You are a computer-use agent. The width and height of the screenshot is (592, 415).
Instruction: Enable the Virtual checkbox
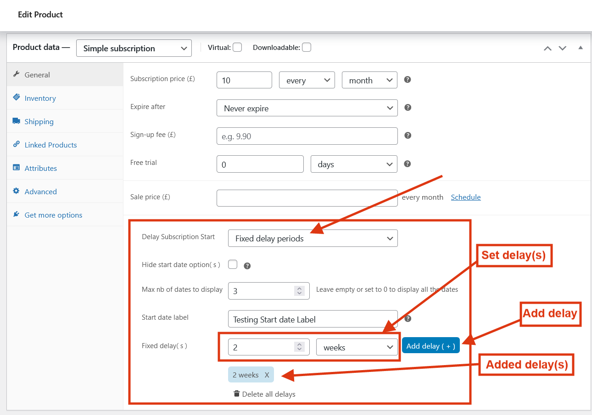click(x=237, y=47)
